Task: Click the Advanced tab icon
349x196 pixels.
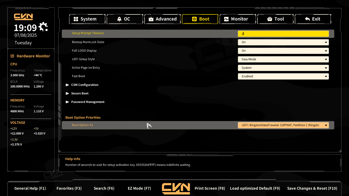Action: click(x=151, y=19)
